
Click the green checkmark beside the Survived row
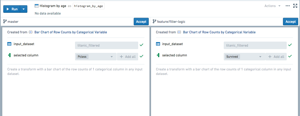coord(290,56)
